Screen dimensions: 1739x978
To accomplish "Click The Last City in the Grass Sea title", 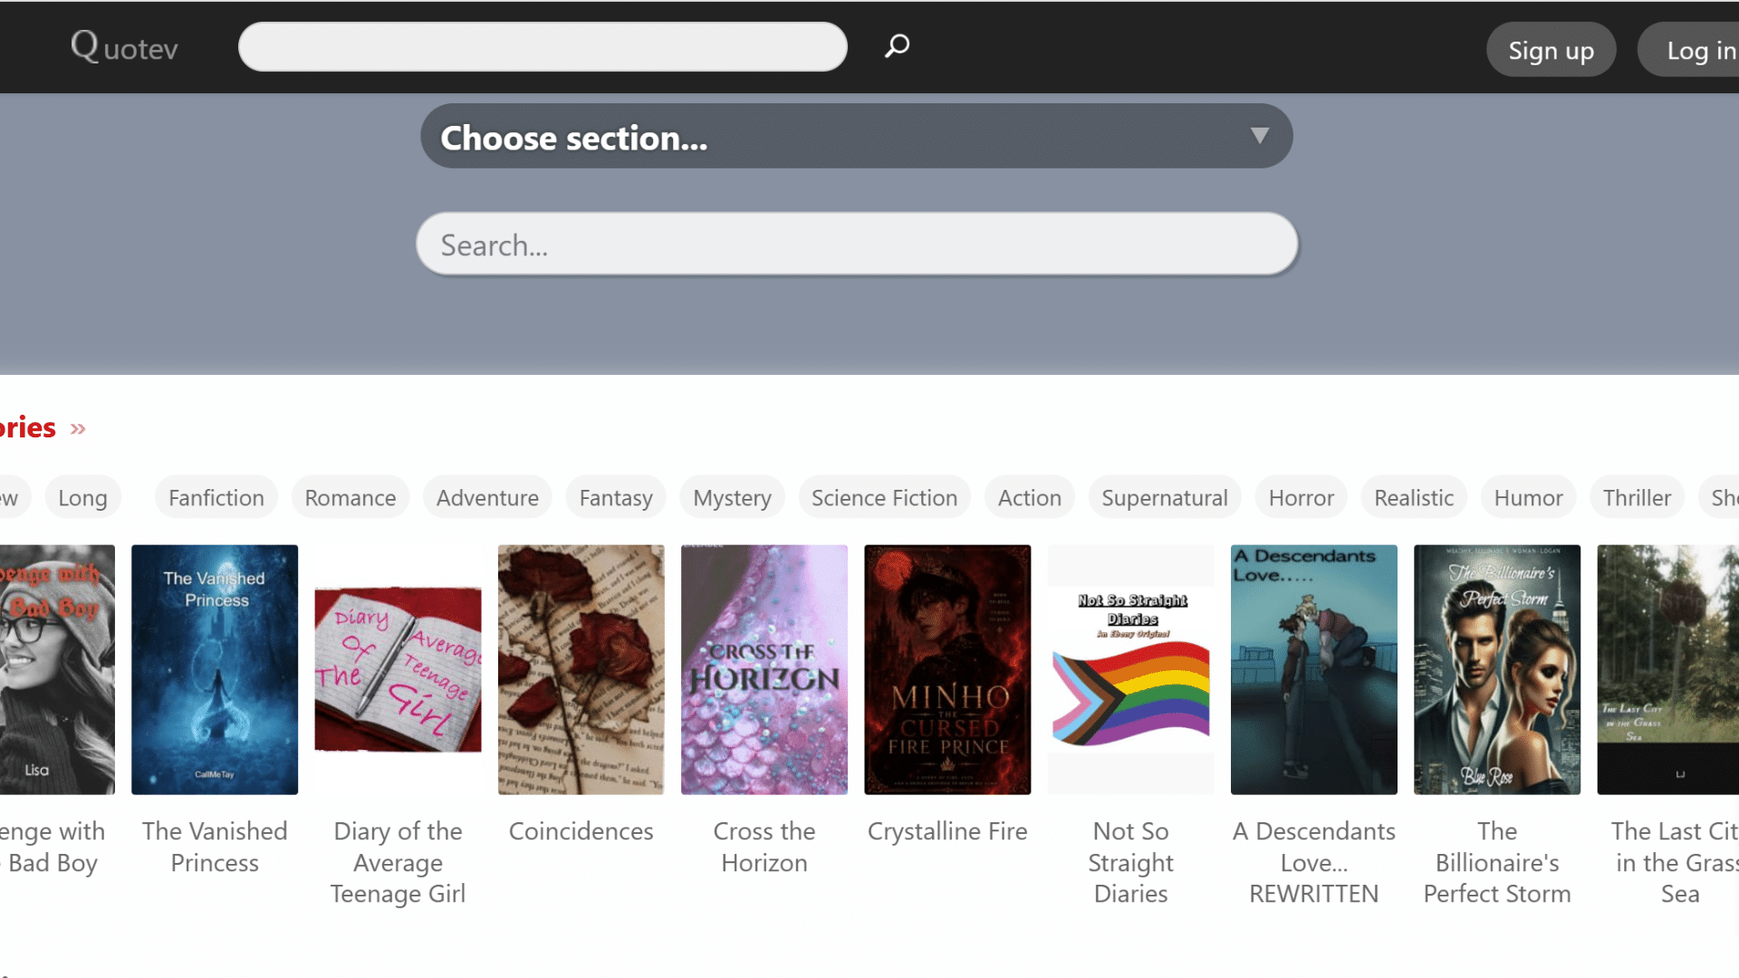I will (1676, 862).
